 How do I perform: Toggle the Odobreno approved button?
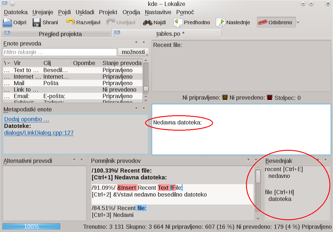pyautogui.click(x=276, y=22)
